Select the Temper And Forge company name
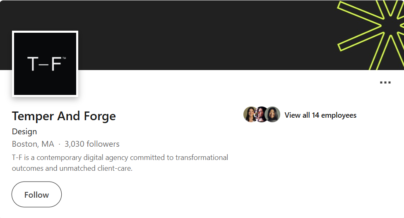404x218 pixels. tap(64, 116)
